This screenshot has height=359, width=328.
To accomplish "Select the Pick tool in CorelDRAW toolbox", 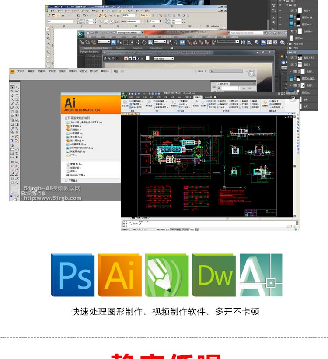I will 48,29.
